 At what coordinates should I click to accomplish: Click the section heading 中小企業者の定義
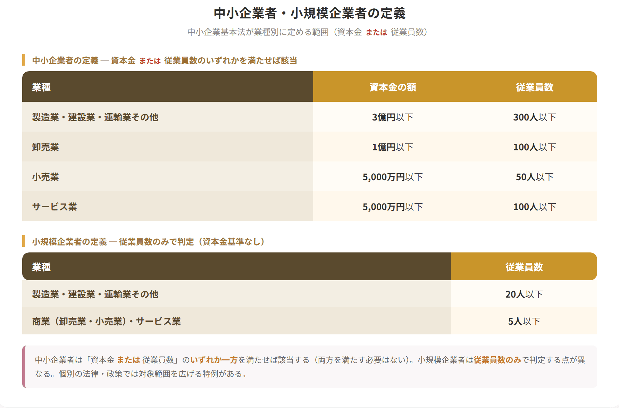point(165,60)
